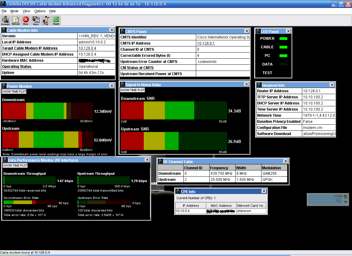Screen dimensions: 352x256
Task: Click the Uptime value 0d 4h 43m 12s
Action: point(91,73)
